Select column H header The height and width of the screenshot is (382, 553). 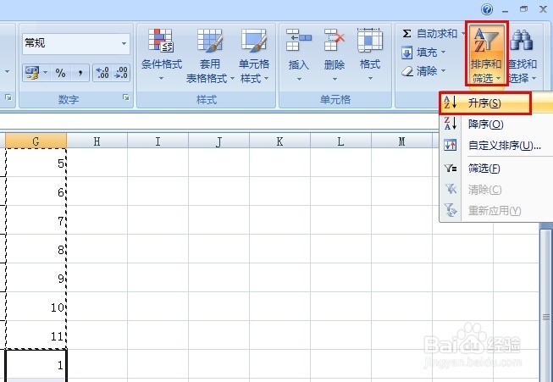(x=97, y=141)
